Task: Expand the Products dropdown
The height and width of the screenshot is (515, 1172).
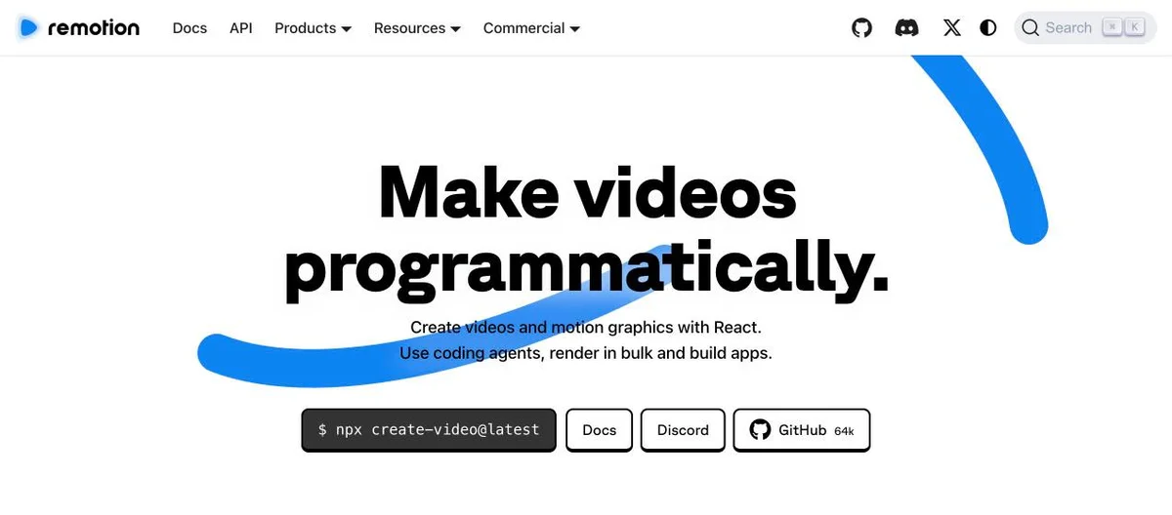Action: click(313, 27)
